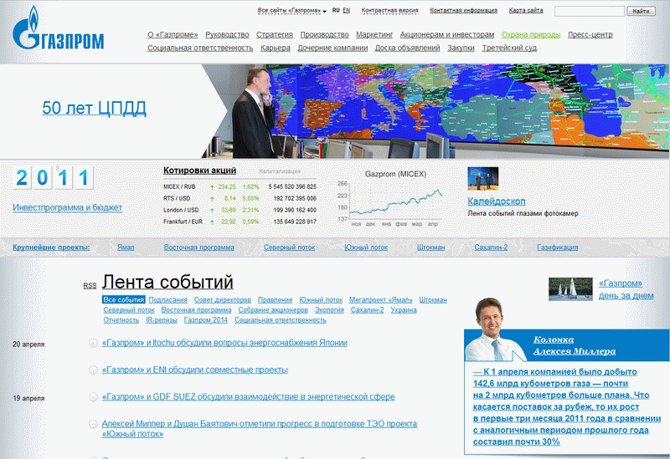Open Сахалин-2 in projects bar
Screen dimensions: 670x459
click(491, 247)
